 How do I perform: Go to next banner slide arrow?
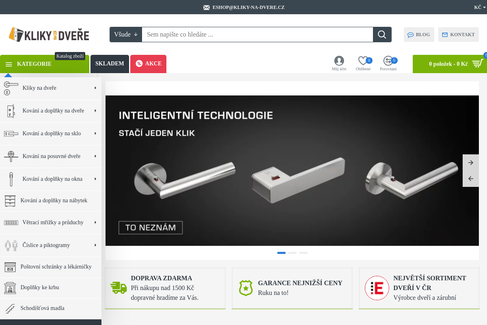[470, 162]
